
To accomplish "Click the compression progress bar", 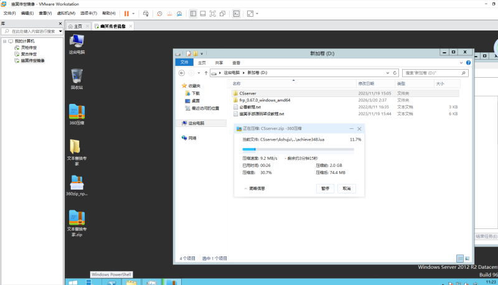I will (298, 149).
